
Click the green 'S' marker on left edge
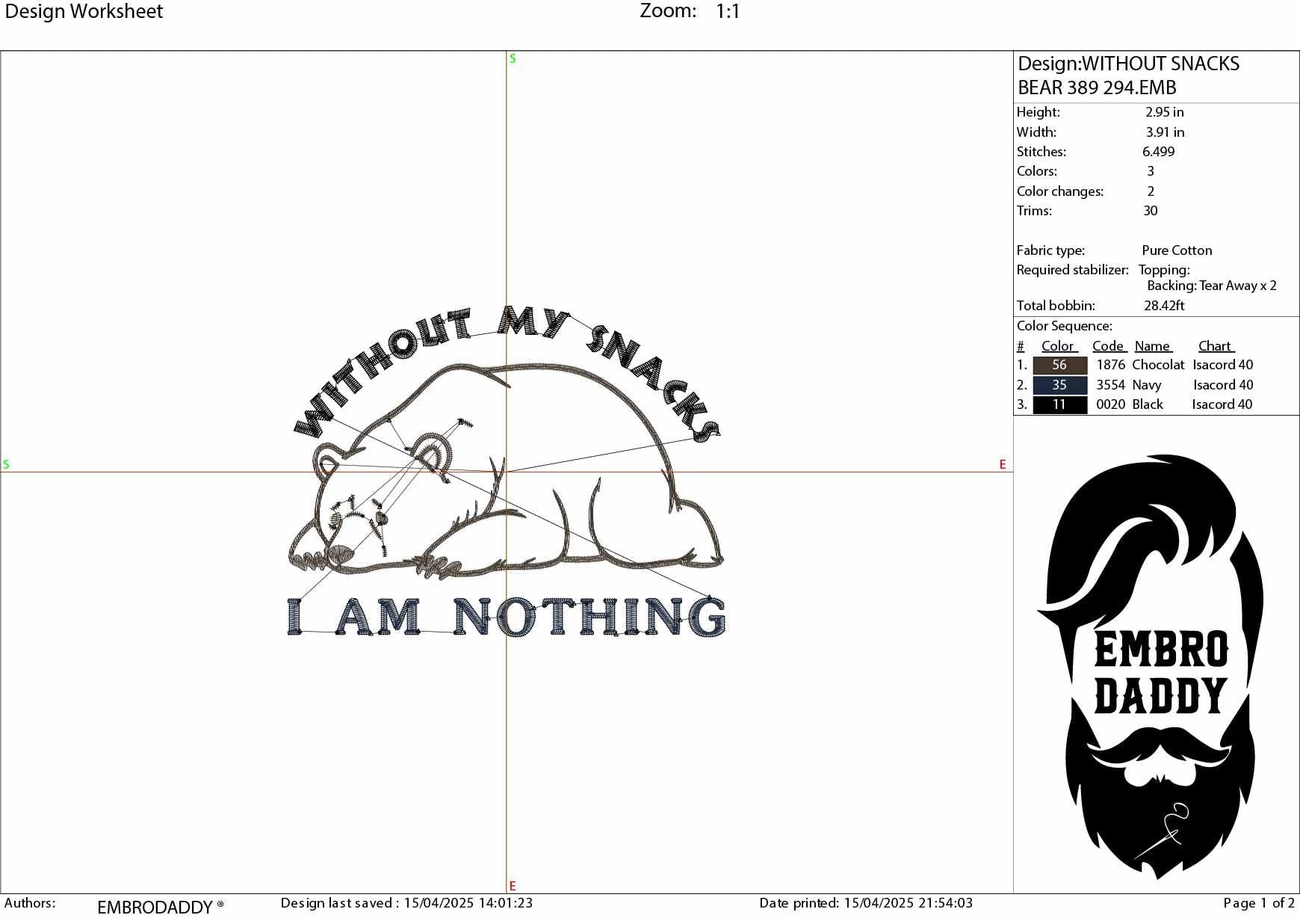tap(6, 464)
